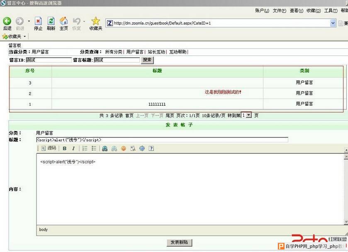348x252 pixels.
Task: Click the 搜索 search button
Action: point(147,60)
